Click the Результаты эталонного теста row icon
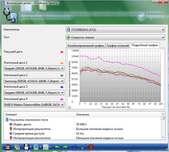This screenshot has width=169, height=152. [x=7, y=120]
